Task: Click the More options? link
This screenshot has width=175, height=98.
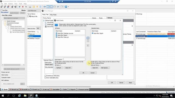Action: [5, 12]
